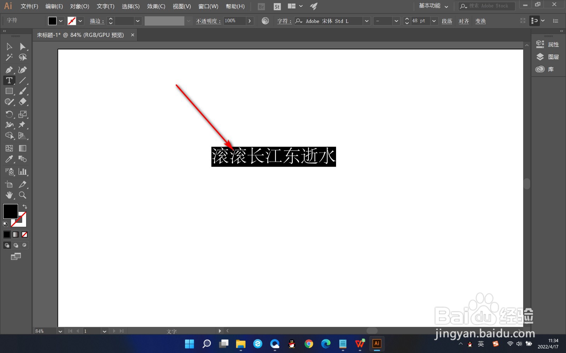Select the Zoom tool
Image resolution: width=566 pixels, height=353 pixels.
[23, 195]
